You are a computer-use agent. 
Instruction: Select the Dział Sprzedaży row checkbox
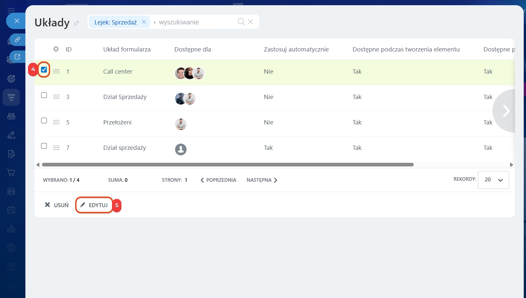(x=44, y=95)
